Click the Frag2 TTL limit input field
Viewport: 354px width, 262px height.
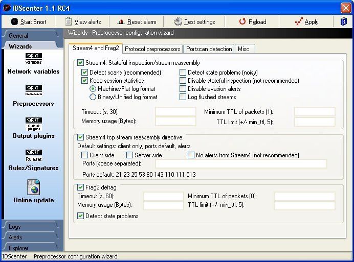point(304,205)
